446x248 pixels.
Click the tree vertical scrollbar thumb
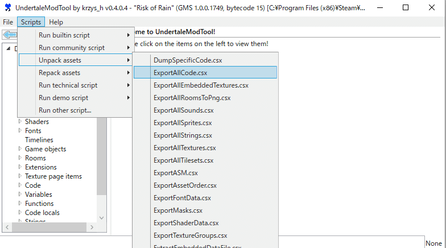point(101,156)
